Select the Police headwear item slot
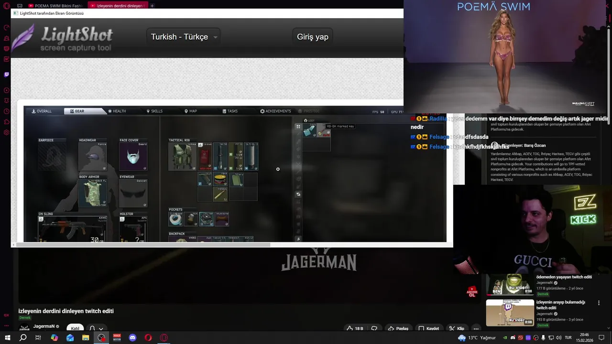 tap(92, 157)
